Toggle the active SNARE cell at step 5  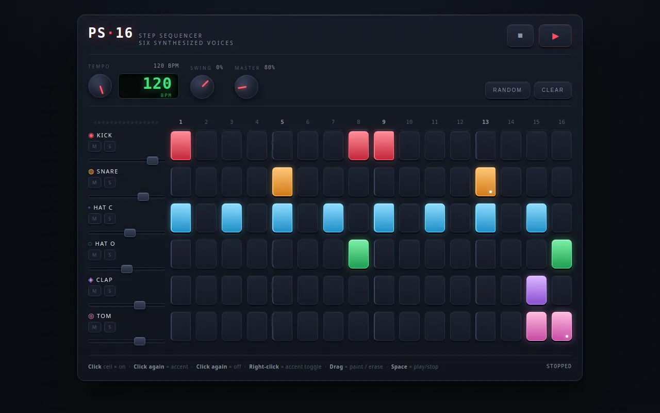tap(283, 182)
